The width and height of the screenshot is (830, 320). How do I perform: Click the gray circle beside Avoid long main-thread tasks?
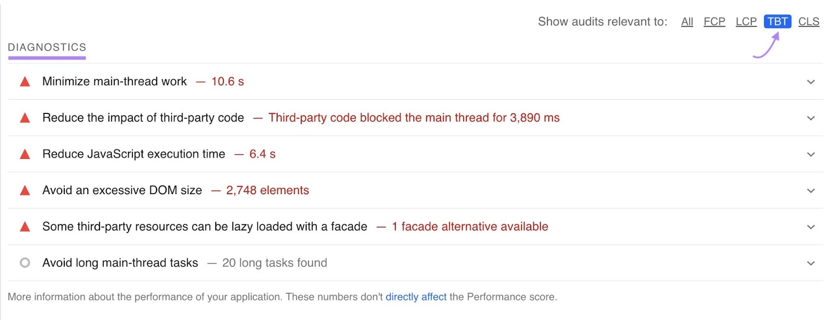click(x=24, y=263)
